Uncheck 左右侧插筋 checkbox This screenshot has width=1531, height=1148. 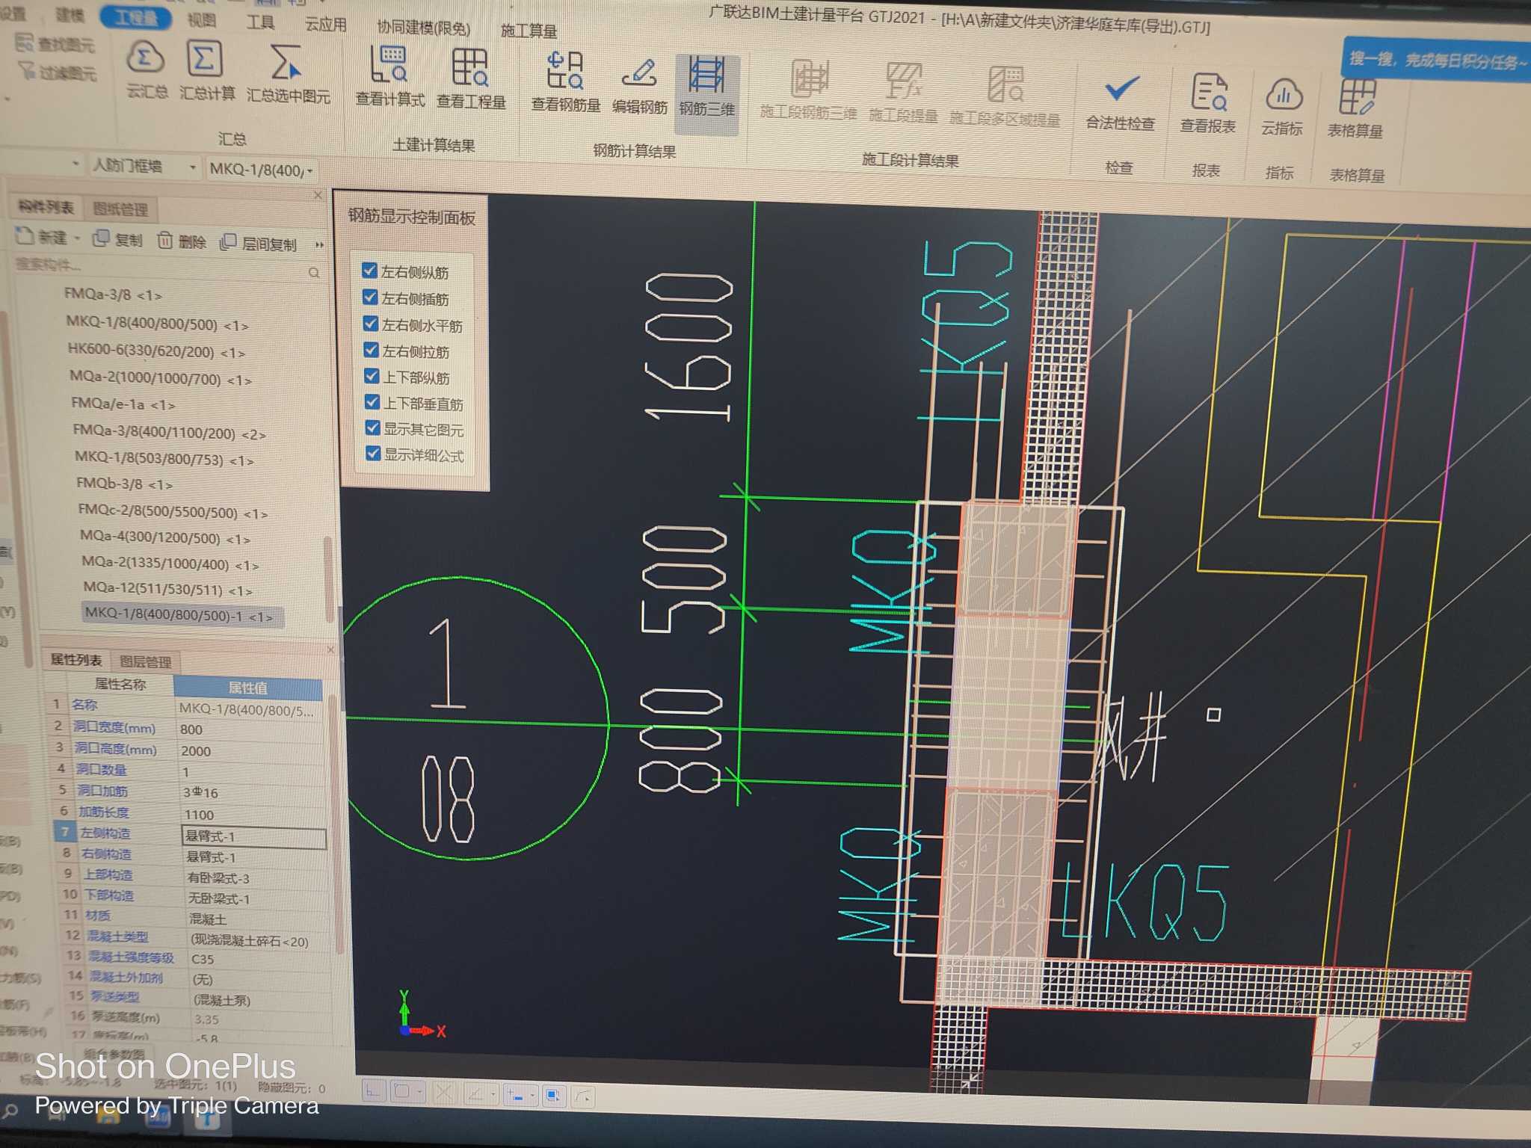(x=370, y=297)
